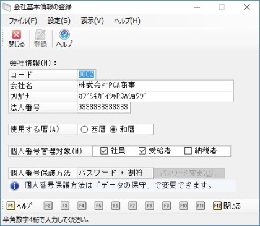Open the 設定(S) menu
260x226 pixels.
pos(59,20)
